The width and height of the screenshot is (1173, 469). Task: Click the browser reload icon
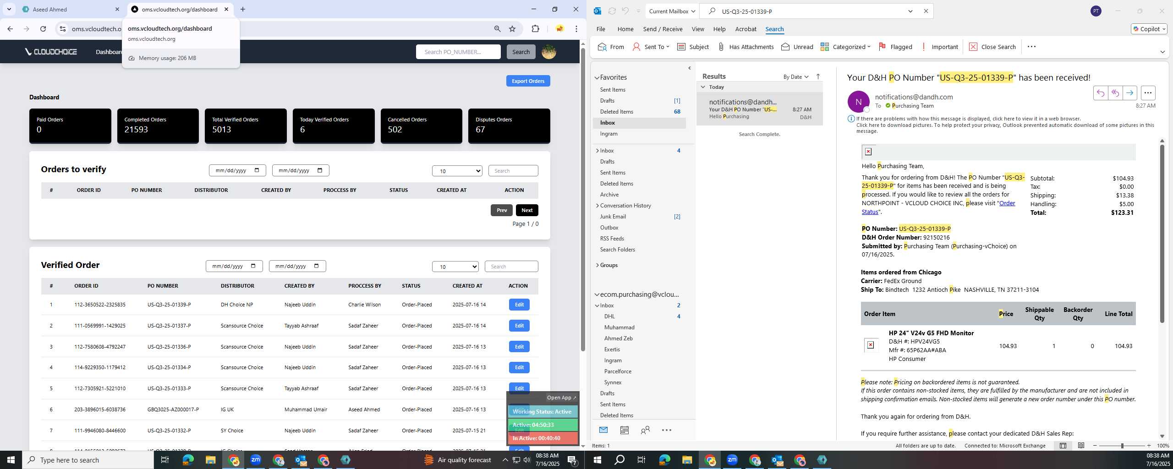point(43,29)
